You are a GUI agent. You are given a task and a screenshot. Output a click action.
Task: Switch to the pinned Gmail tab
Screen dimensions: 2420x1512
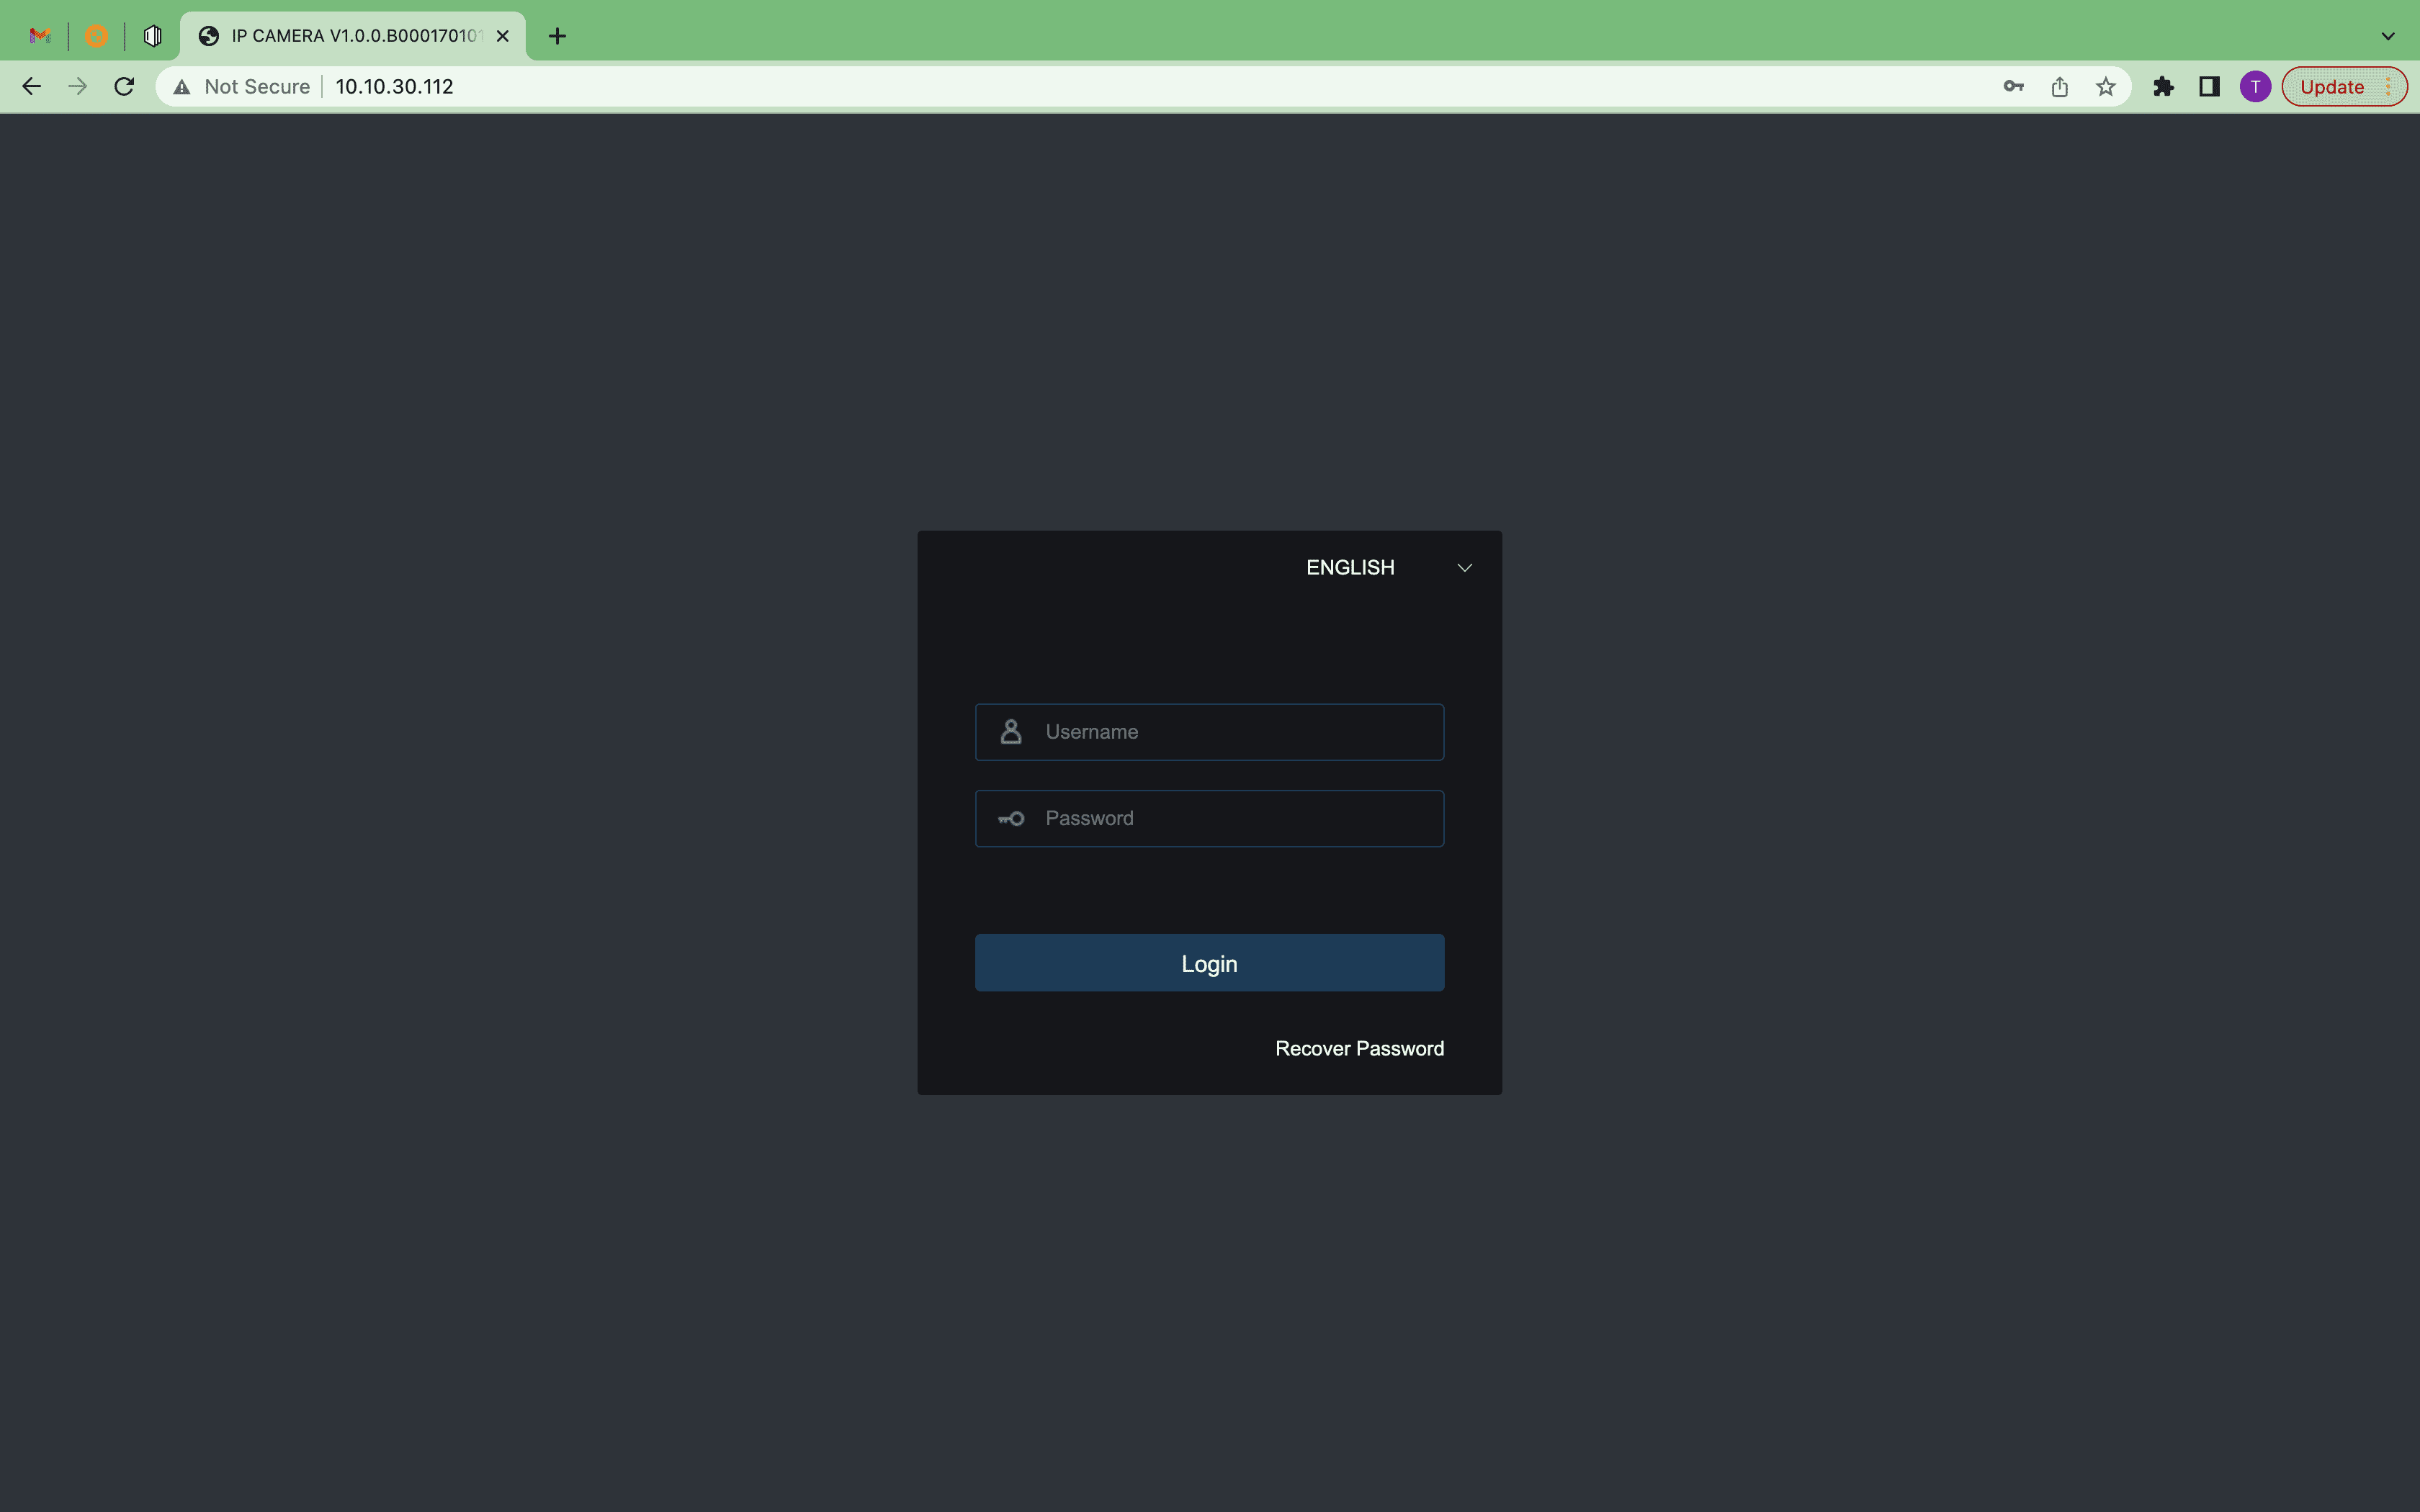40,36
